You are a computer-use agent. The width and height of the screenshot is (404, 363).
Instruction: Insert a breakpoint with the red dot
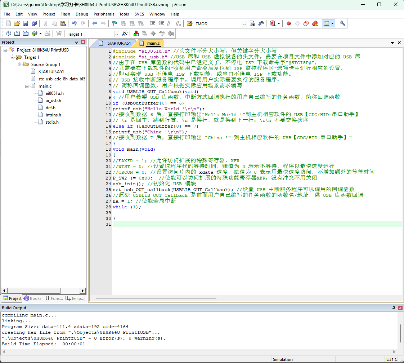[x=288, y=23]
